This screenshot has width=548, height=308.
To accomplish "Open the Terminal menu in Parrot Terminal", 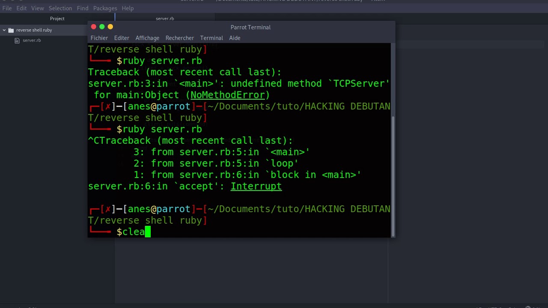I will tap(211, 38).
